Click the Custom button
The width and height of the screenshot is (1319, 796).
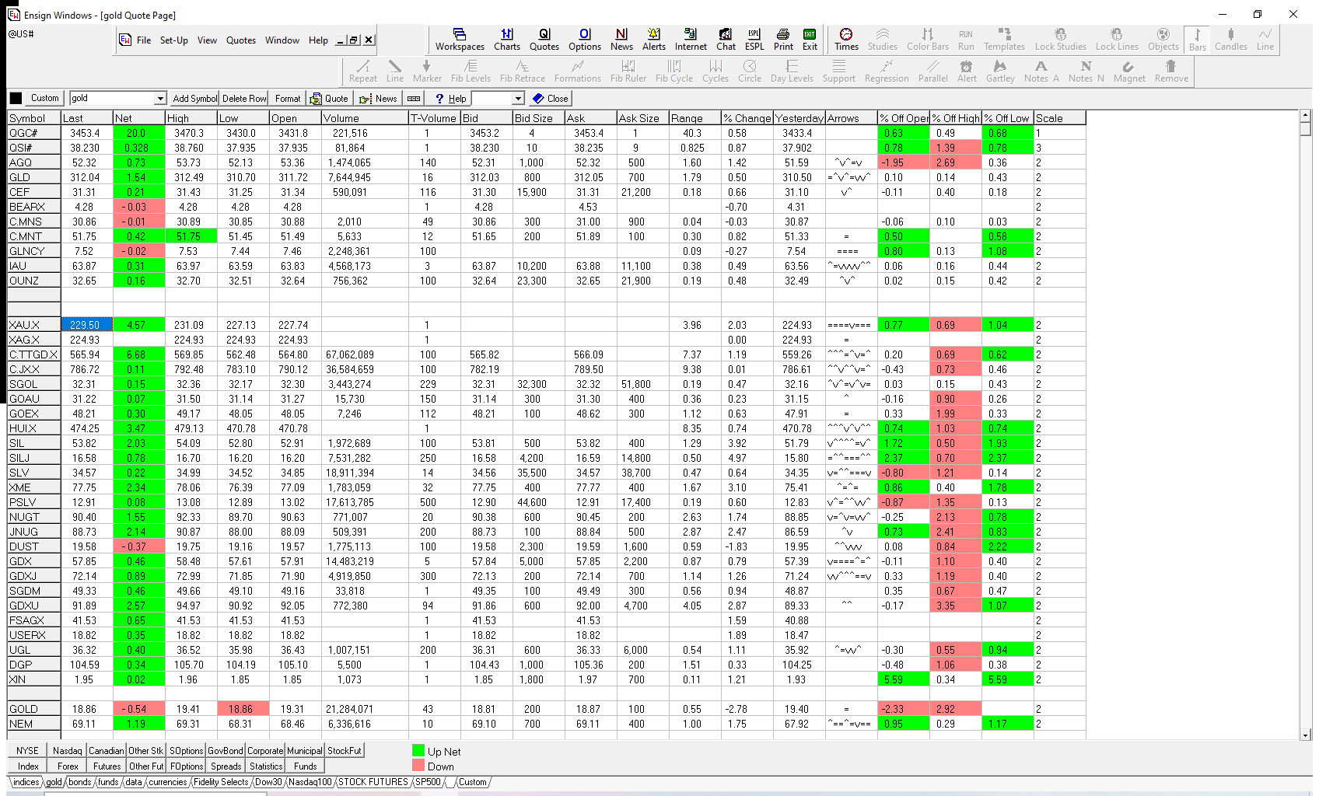(44, 99)
